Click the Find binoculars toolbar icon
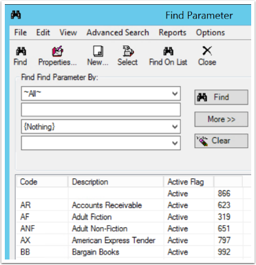Screen dimensions: 256x265 click(21, 56)
